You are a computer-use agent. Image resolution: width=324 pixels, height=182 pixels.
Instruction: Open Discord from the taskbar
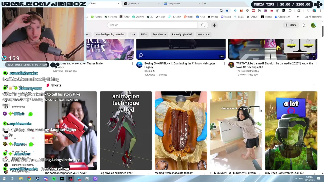[46, 179]
